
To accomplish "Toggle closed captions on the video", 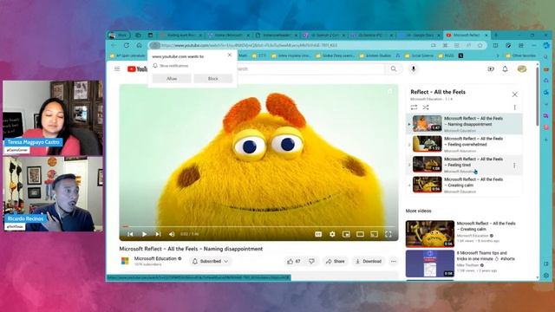I will click(318, 234).
